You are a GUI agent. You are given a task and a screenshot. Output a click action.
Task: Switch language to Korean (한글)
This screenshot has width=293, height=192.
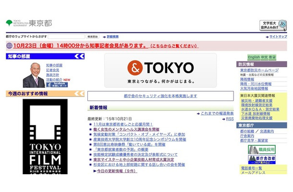point(272,57)
